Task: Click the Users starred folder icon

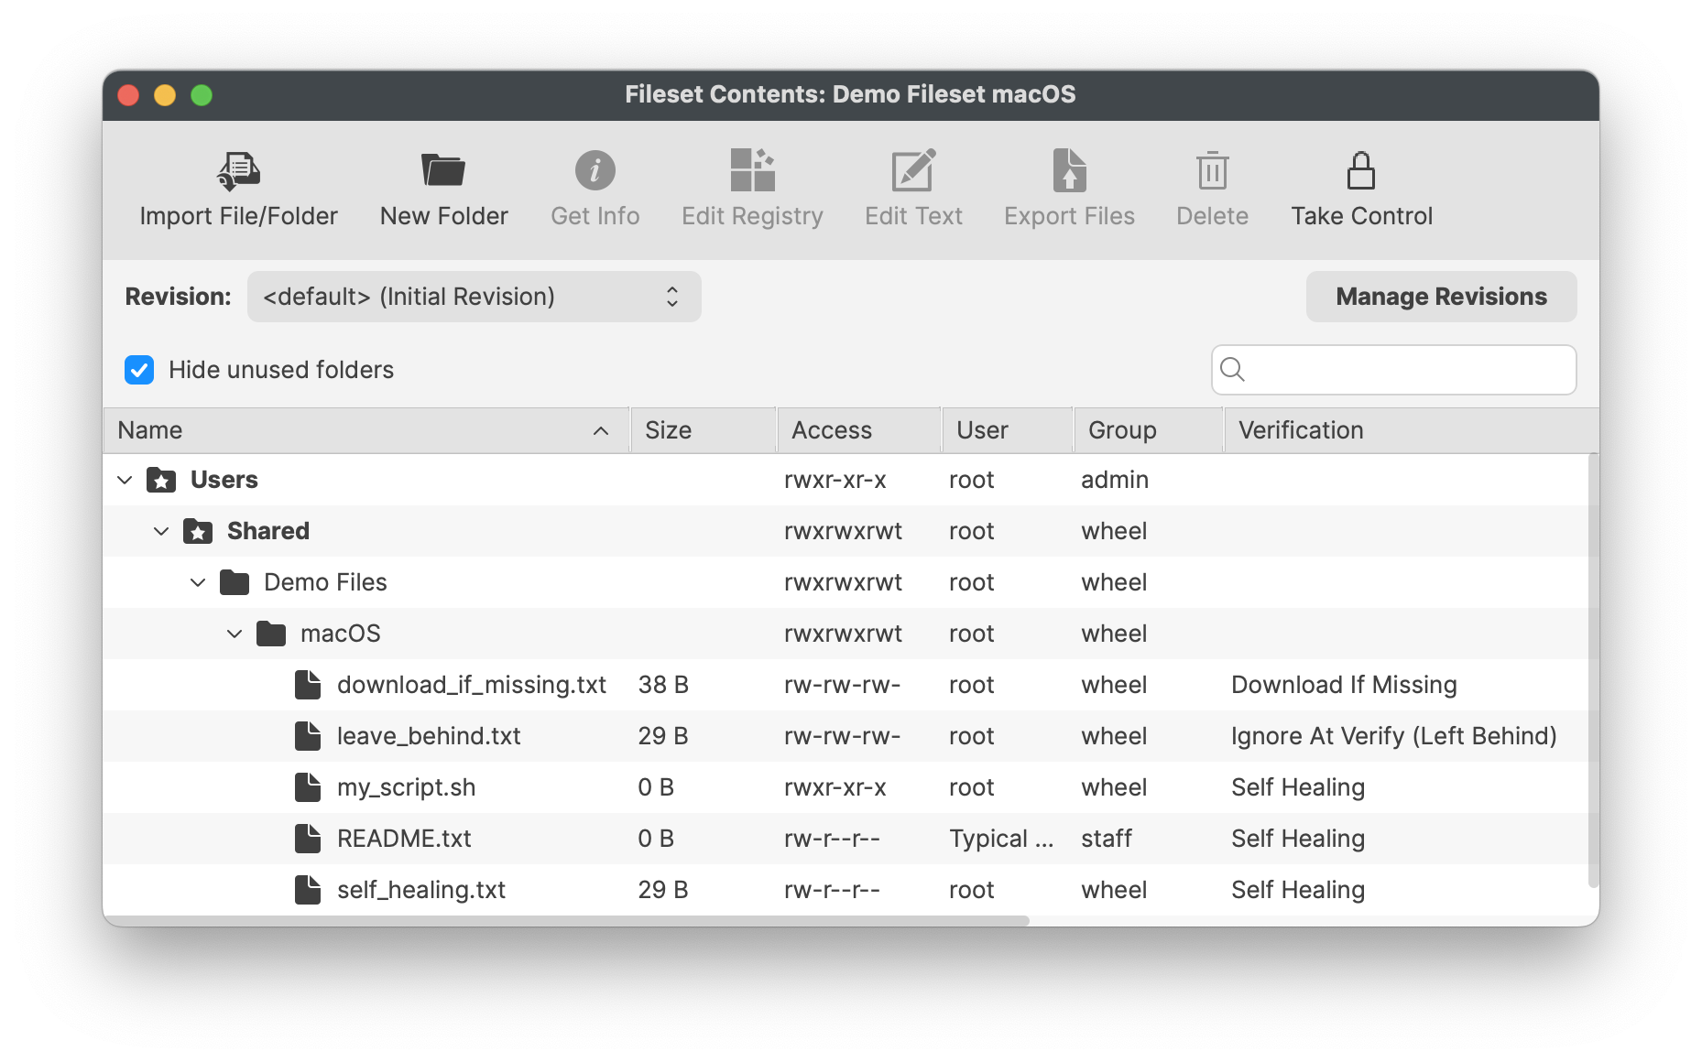Action: (x=161, y=480)
